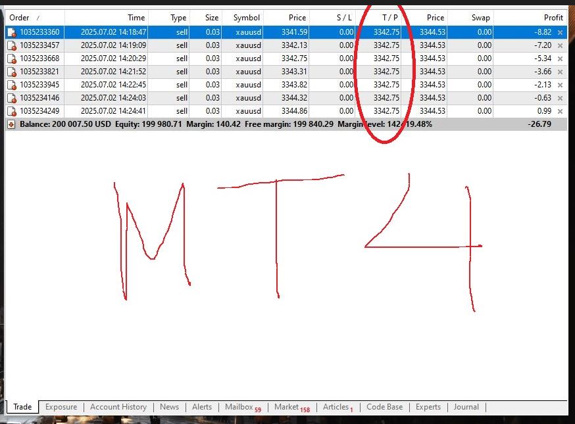Click the order icon for order 1035233360

(12, 32)
